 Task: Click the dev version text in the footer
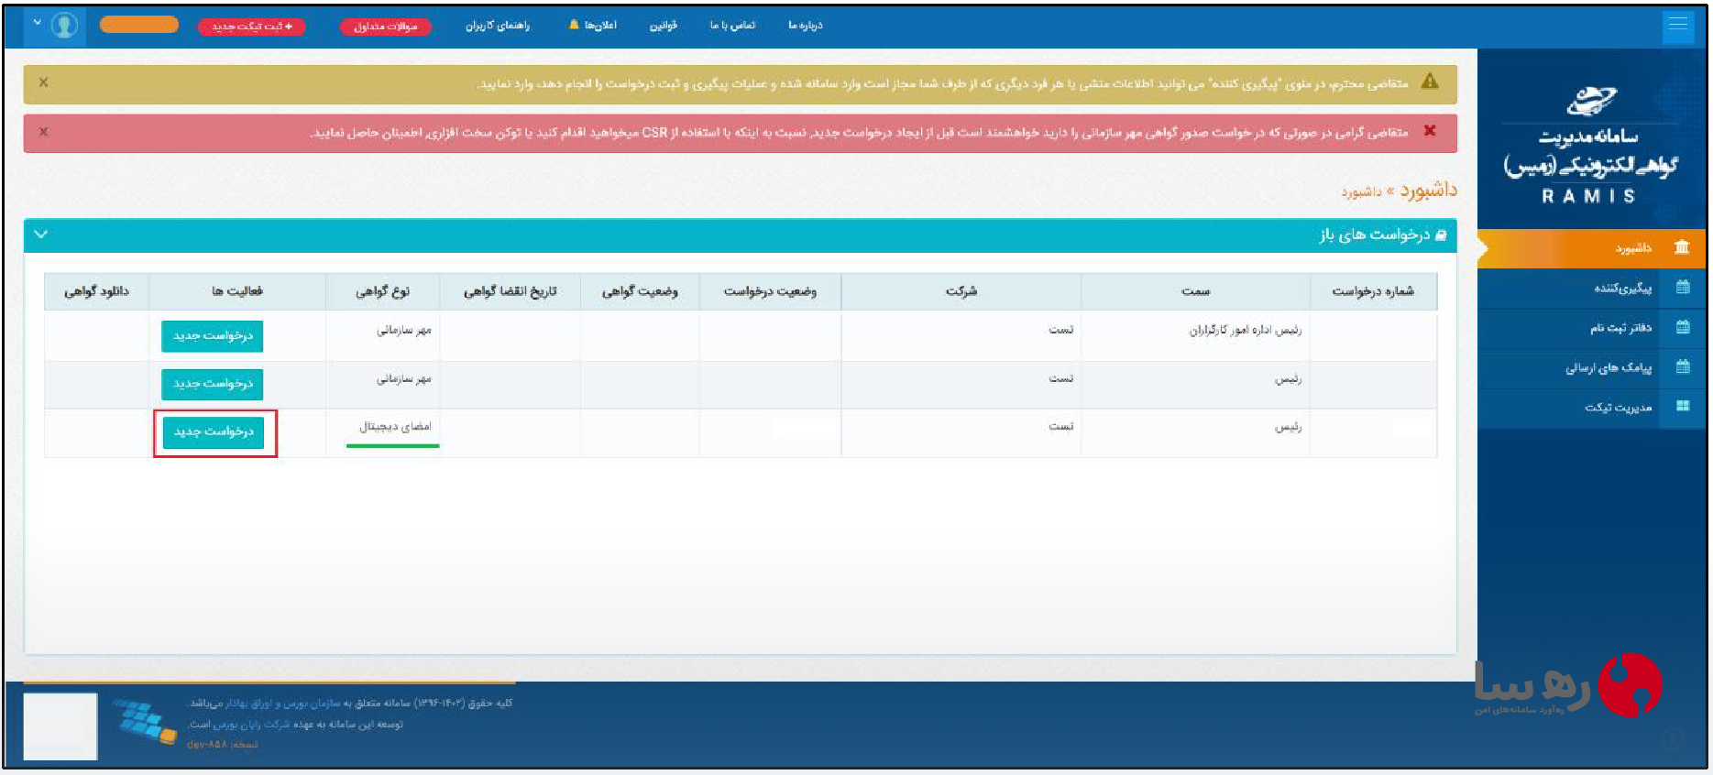click(x=222, y=745)
